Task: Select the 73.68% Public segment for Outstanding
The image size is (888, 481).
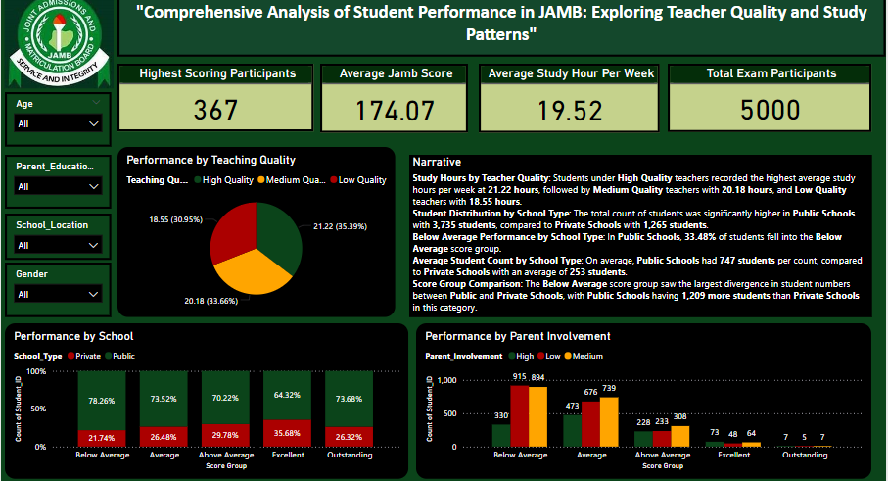Action: point(349,399)
